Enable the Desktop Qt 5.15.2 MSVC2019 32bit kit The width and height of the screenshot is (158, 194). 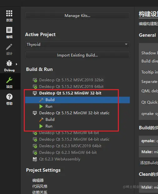pyautogui.click(x=68, y=80)
